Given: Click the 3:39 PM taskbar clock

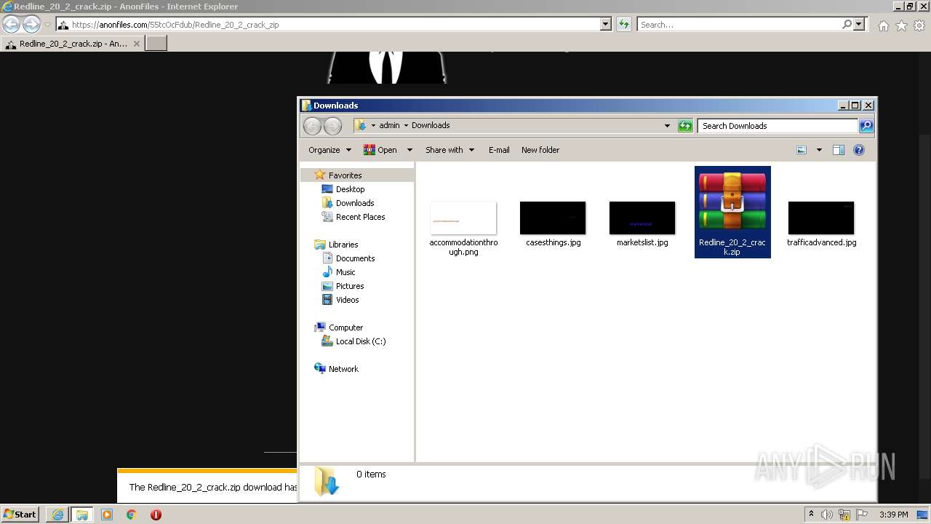Looking at the screenshot, I should (893, 515).
